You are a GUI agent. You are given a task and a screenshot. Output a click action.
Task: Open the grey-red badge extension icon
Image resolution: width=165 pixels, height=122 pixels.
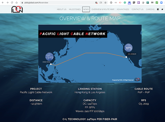[x=116, y=3]
